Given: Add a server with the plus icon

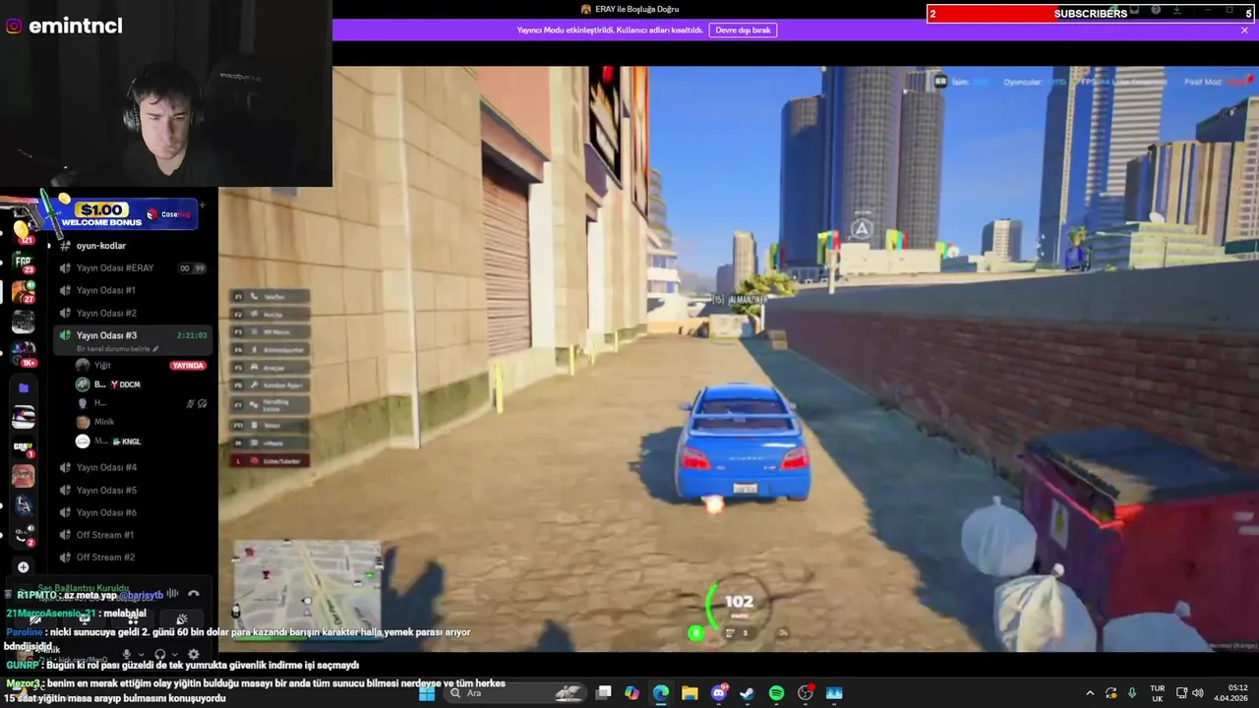Looking at the screenshot, I should click(x=23, y=567).
